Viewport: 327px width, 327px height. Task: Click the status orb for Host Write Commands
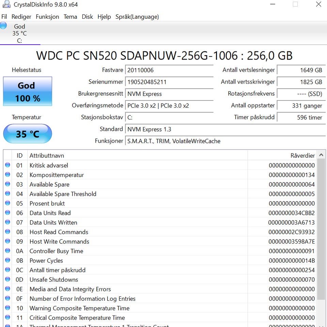pos(7,241)
